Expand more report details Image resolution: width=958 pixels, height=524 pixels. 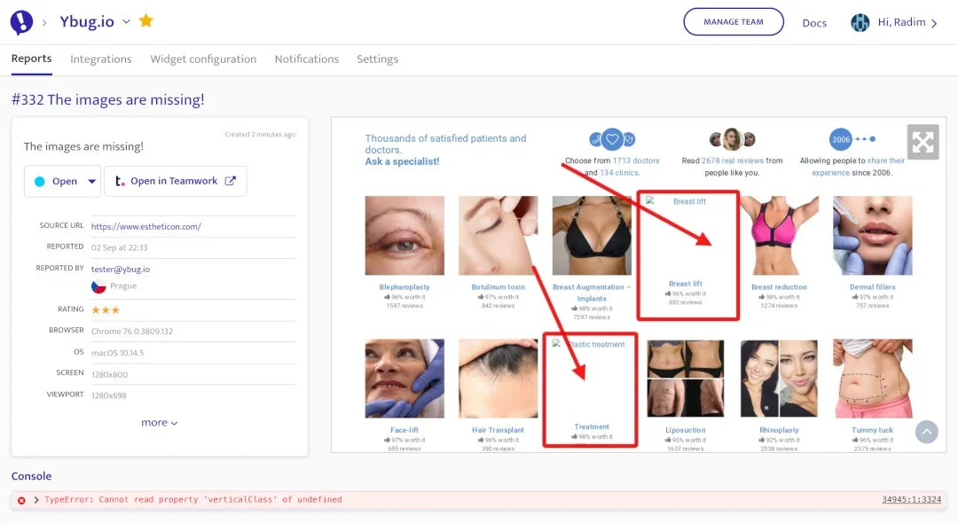(x=159, y=422)
